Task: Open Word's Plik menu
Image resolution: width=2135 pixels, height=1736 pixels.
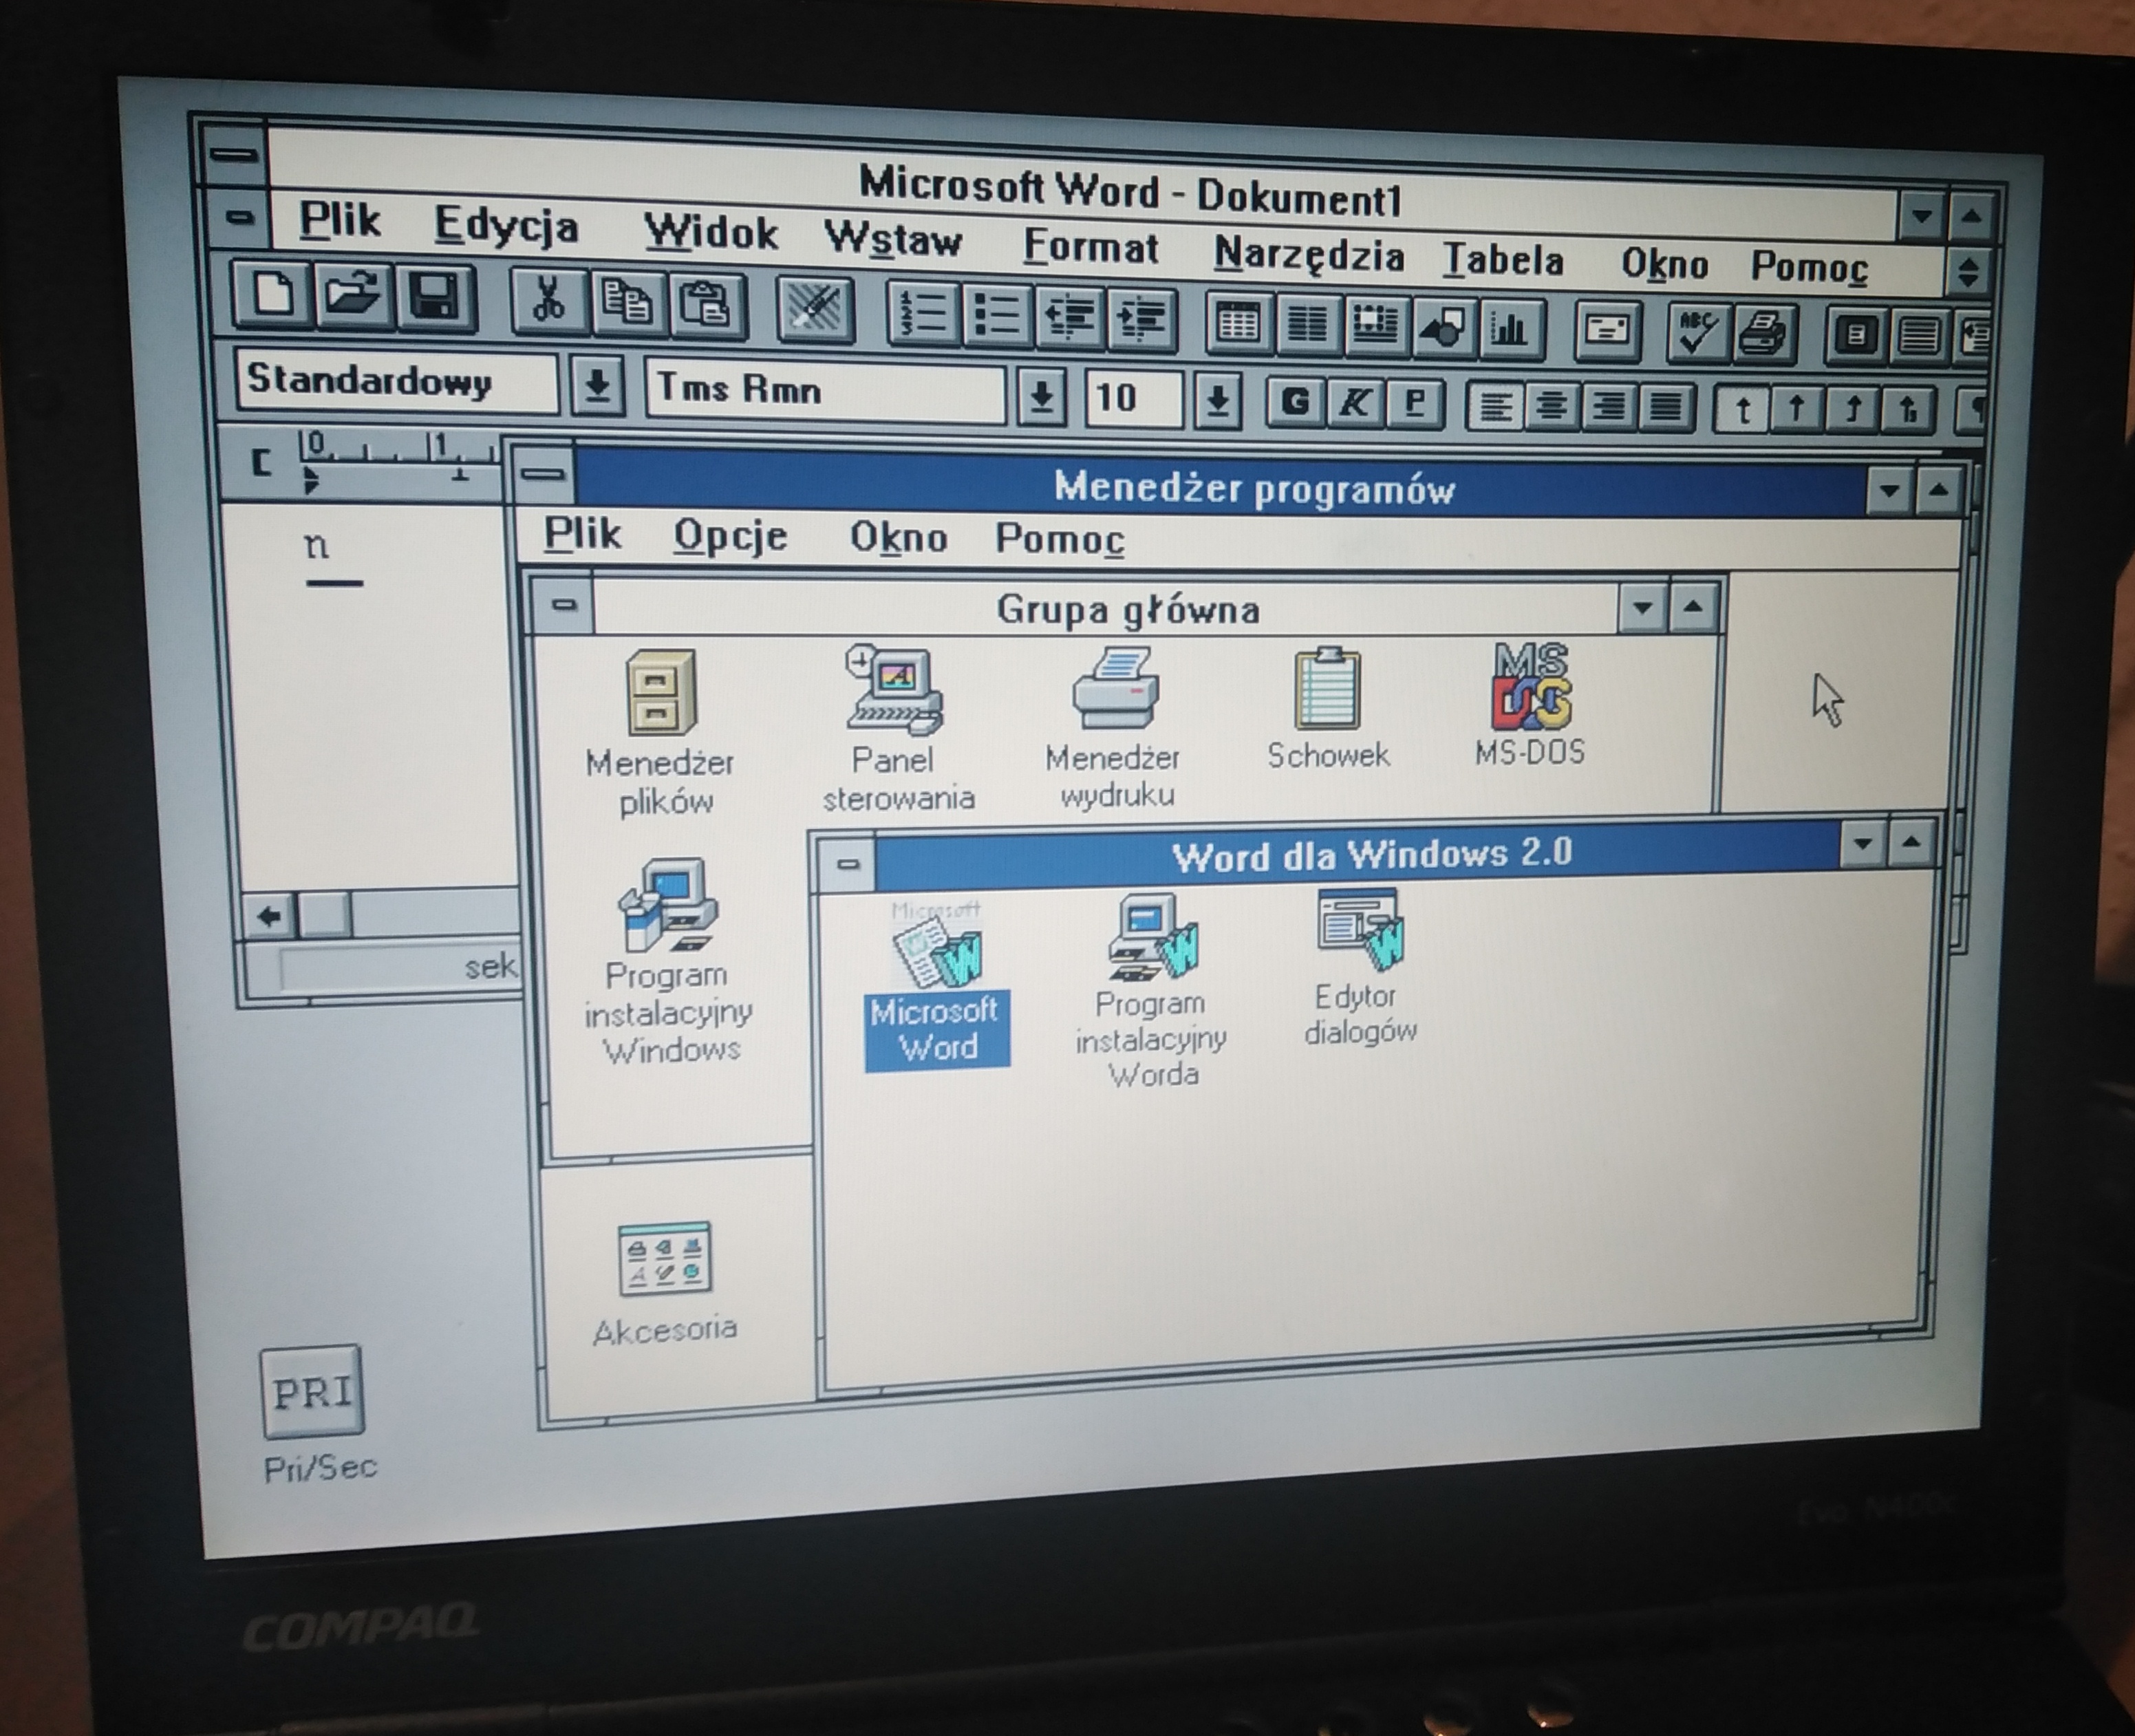Action: point(340,220)
